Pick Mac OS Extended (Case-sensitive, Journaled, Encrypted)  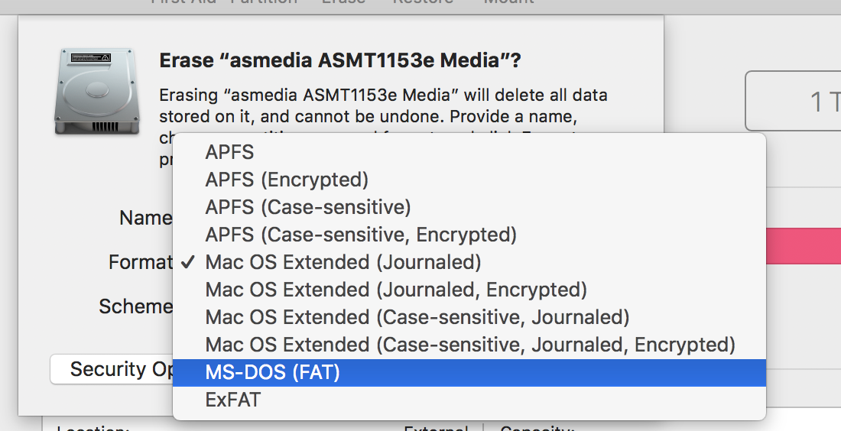click(x=469, y=345)
